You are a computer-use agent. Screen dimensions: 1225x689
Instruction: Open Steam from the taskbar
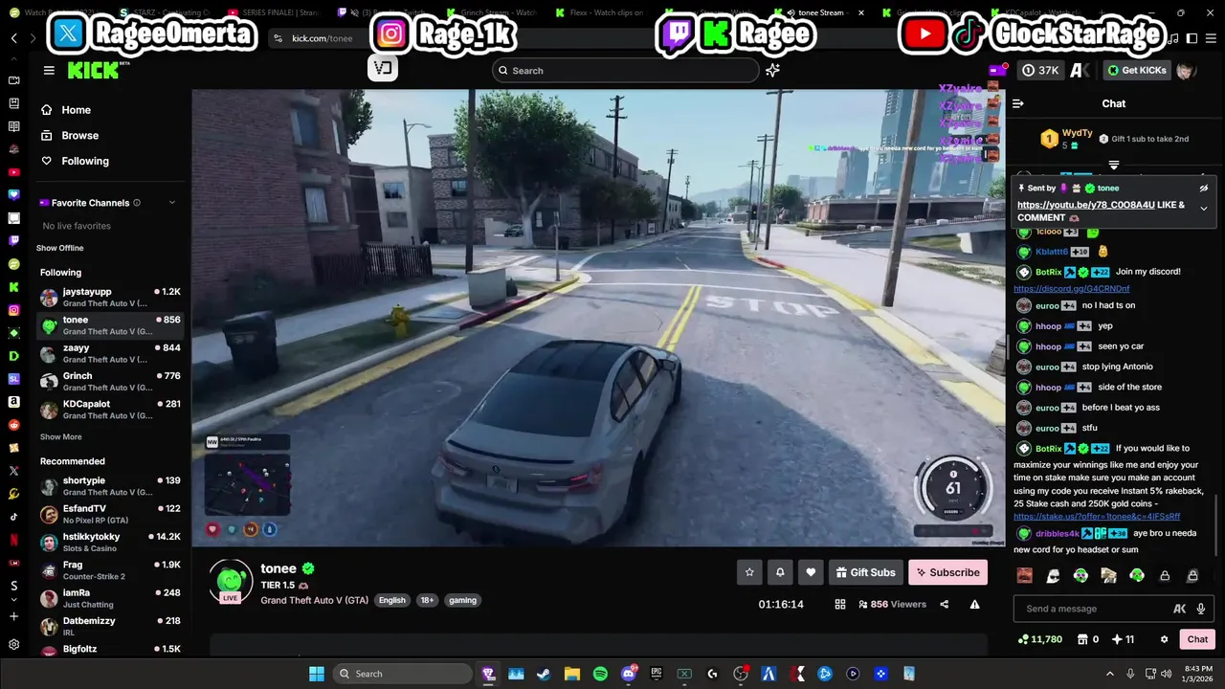(544, 674)
